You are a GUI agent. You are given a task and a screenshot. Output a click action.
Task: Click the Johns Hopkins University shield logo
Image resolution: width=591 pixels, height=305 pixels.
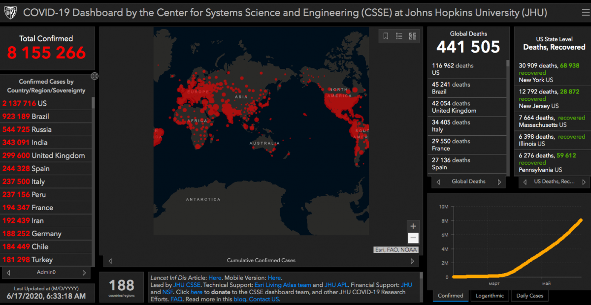coord(11,12)
